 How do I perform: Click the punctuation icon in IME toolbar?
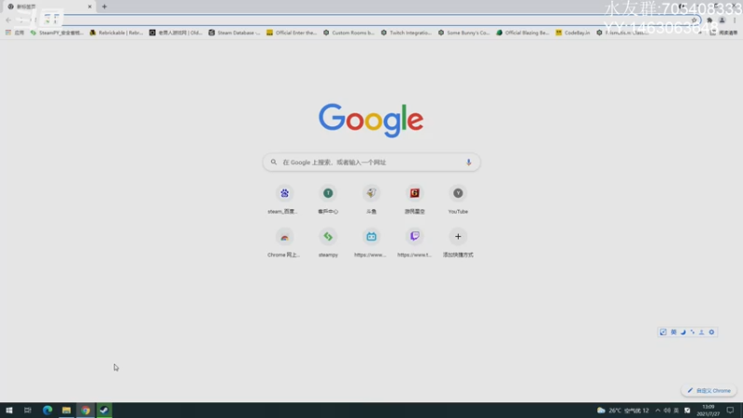[692, 333]
